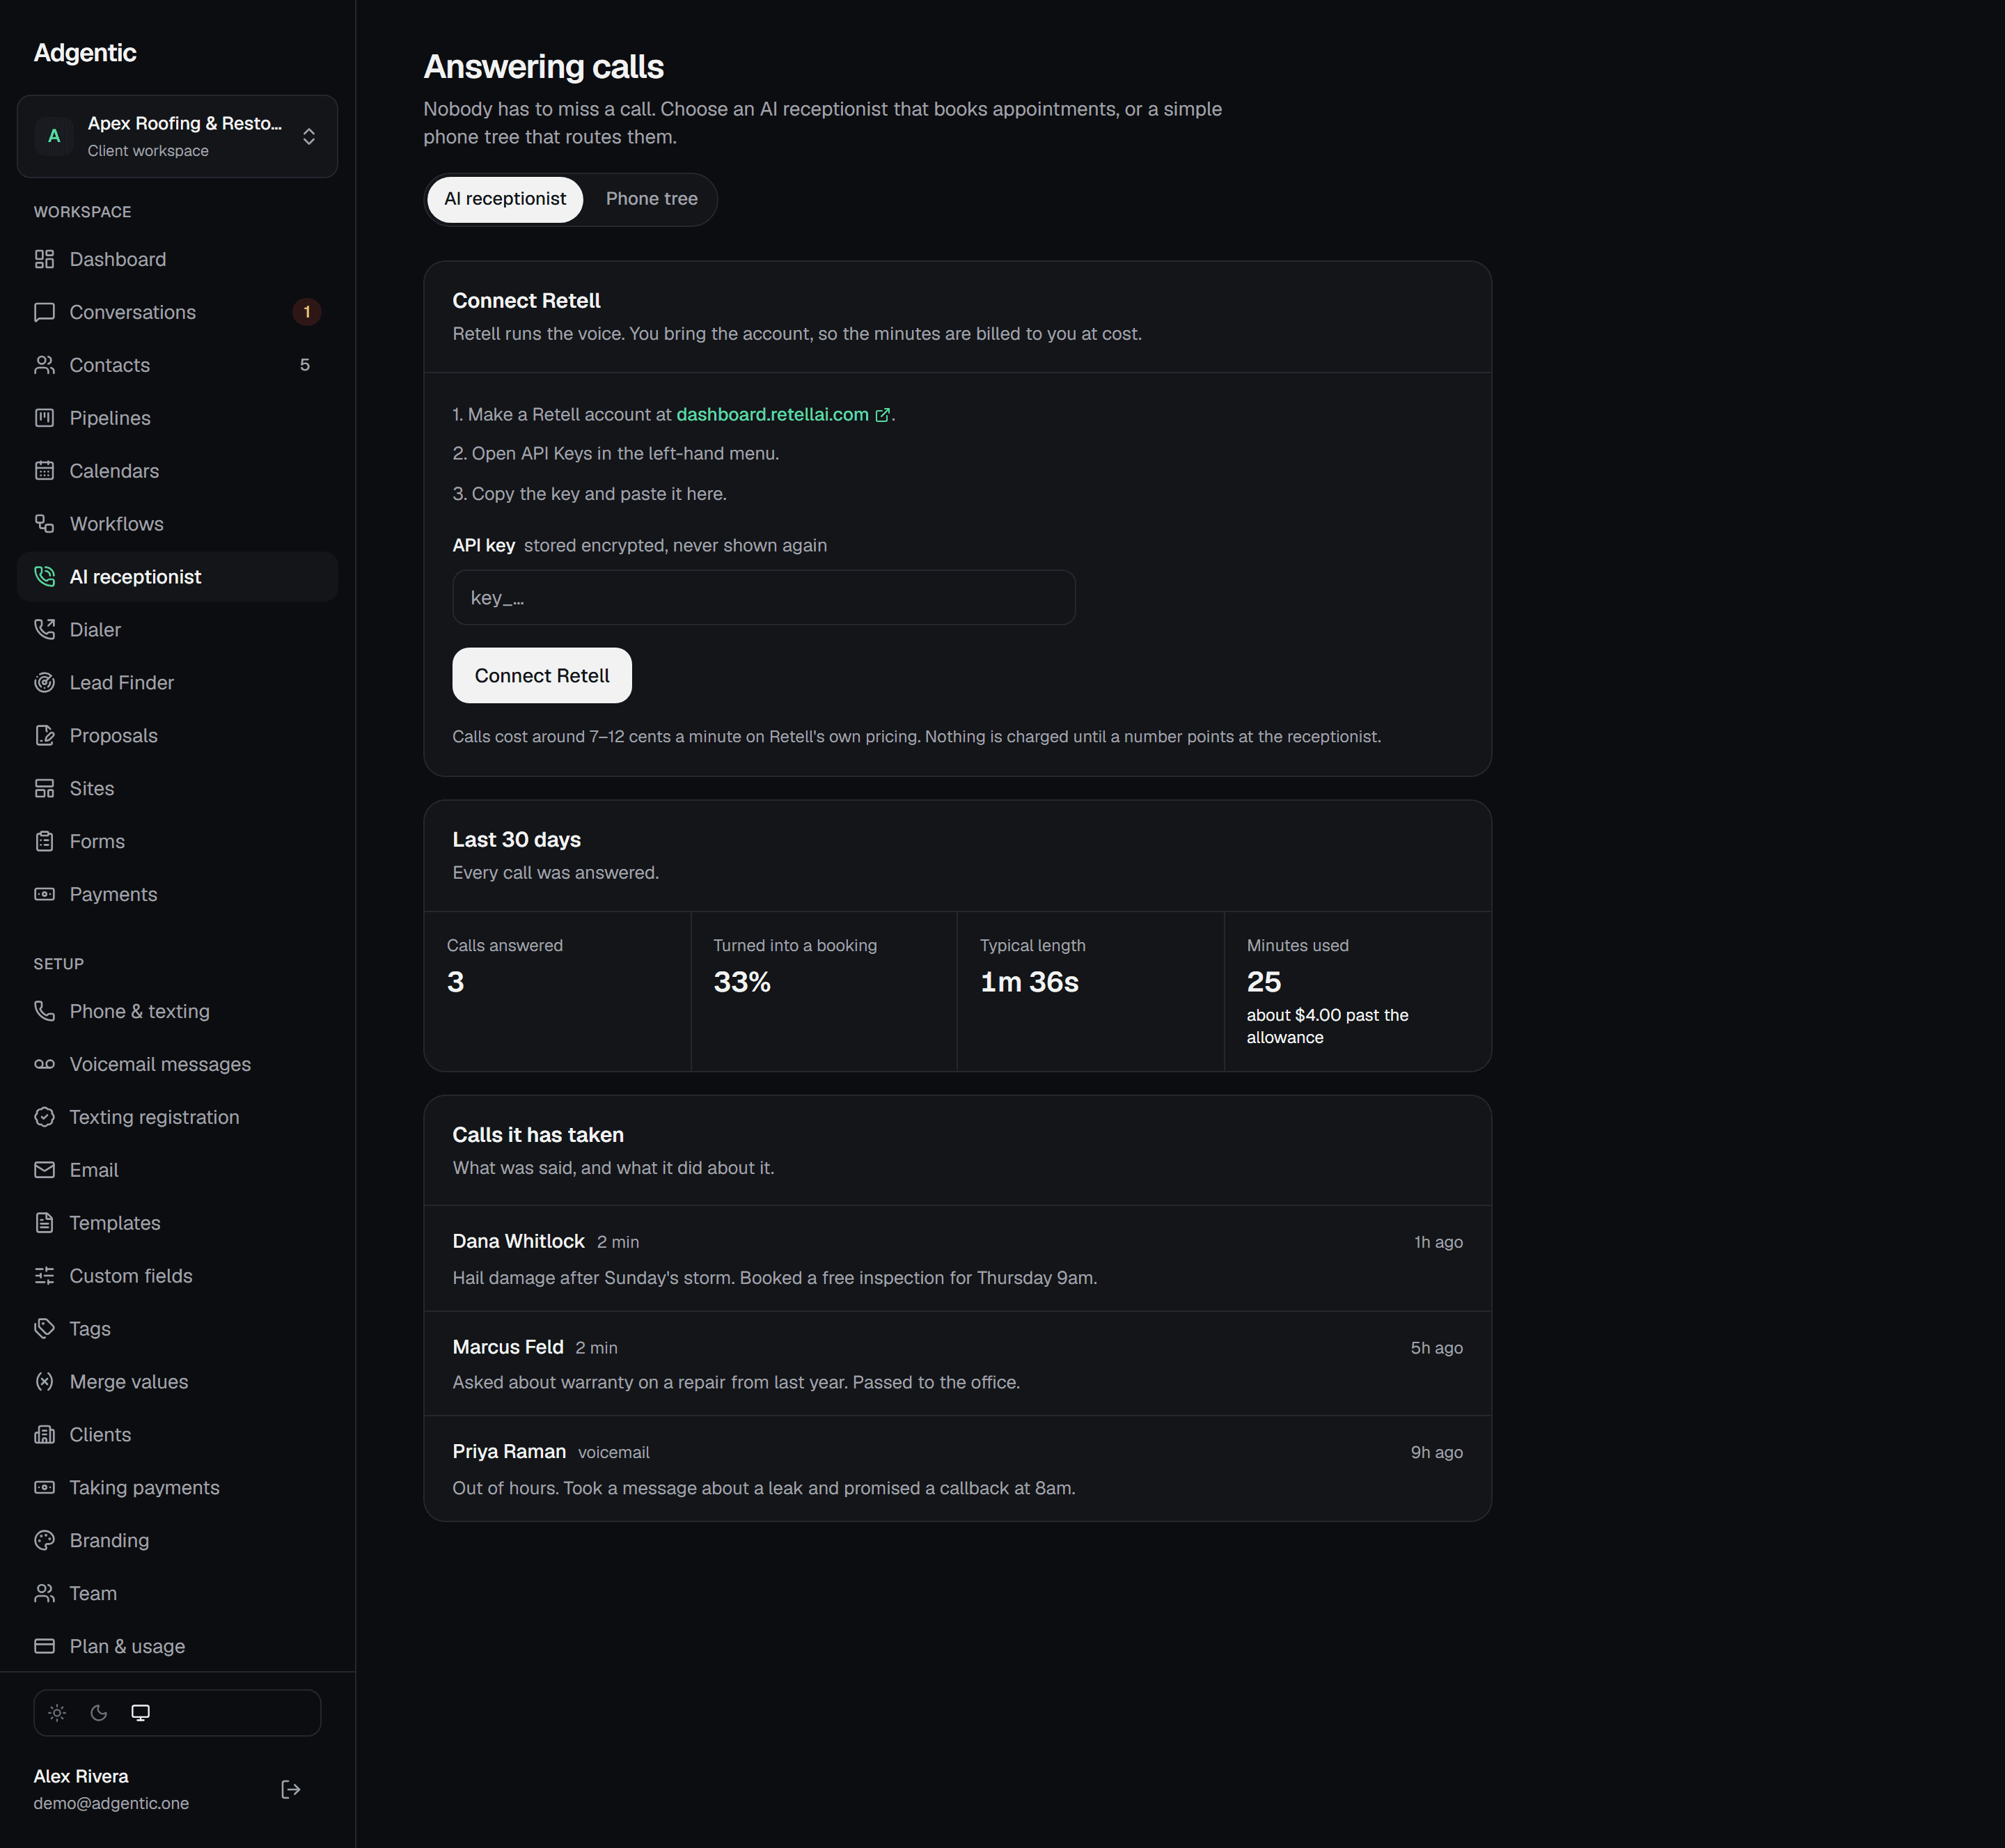
Task: Switch to dark theme moon toggle
Action: [x=99, y=1713]
